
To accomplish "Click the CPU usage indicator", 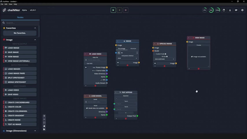I will click(x=204, y=10).
